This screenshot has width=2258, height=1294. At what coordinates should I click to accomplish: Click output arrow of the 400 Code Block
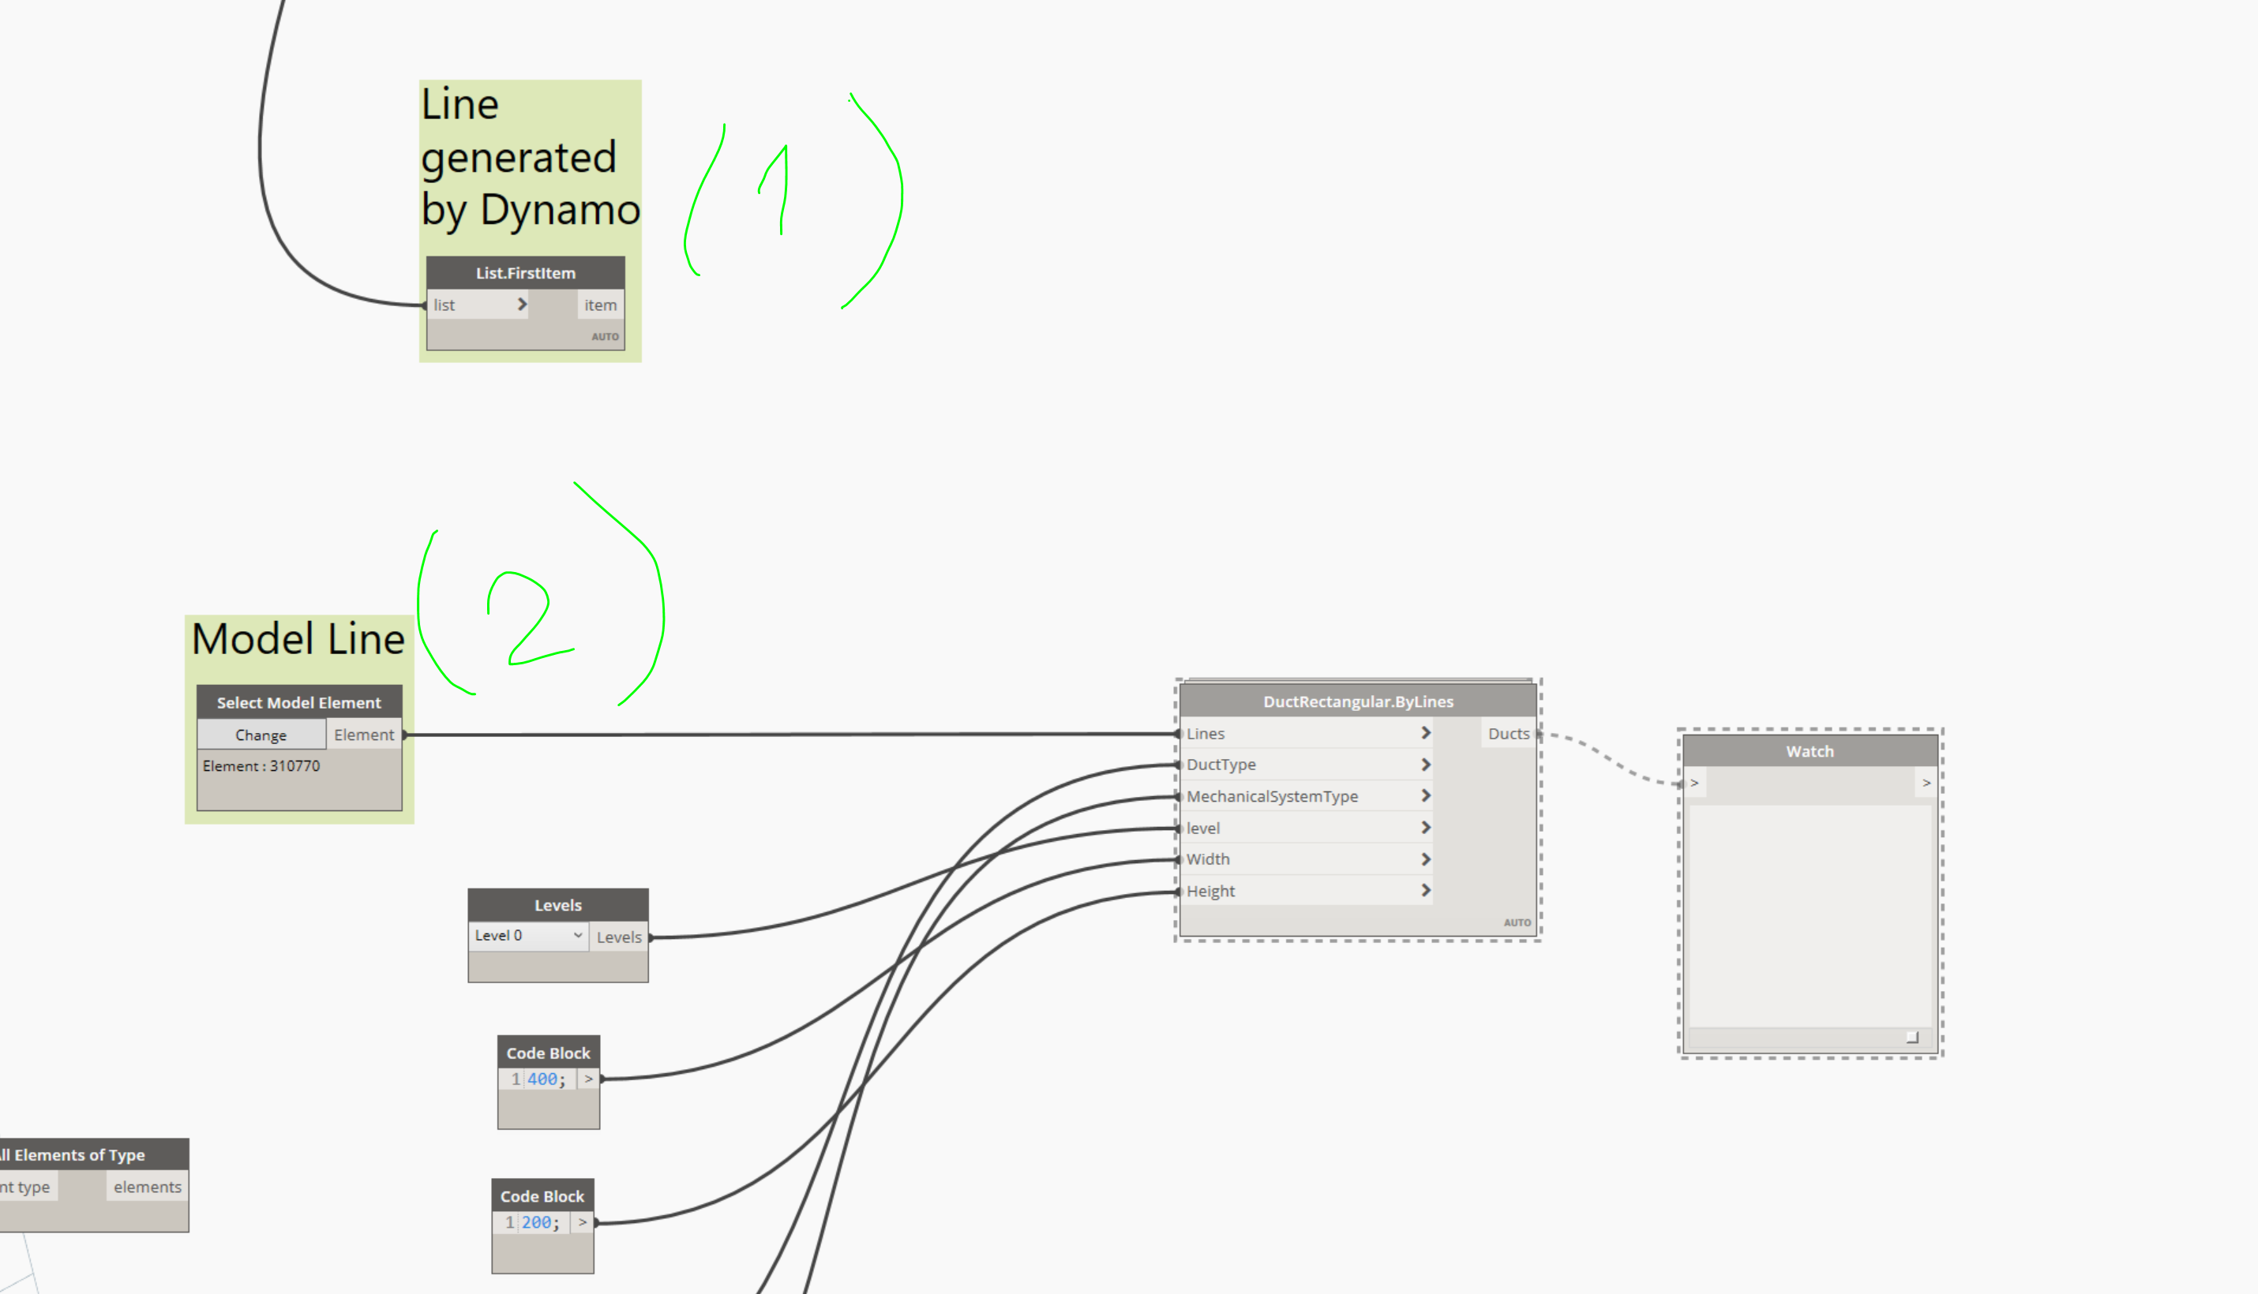[589, 1079]
